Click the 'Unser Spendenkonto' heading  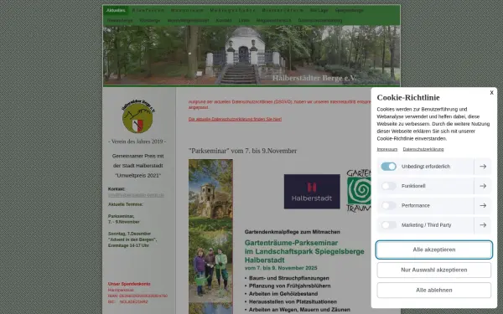click(x=129, y=284)
